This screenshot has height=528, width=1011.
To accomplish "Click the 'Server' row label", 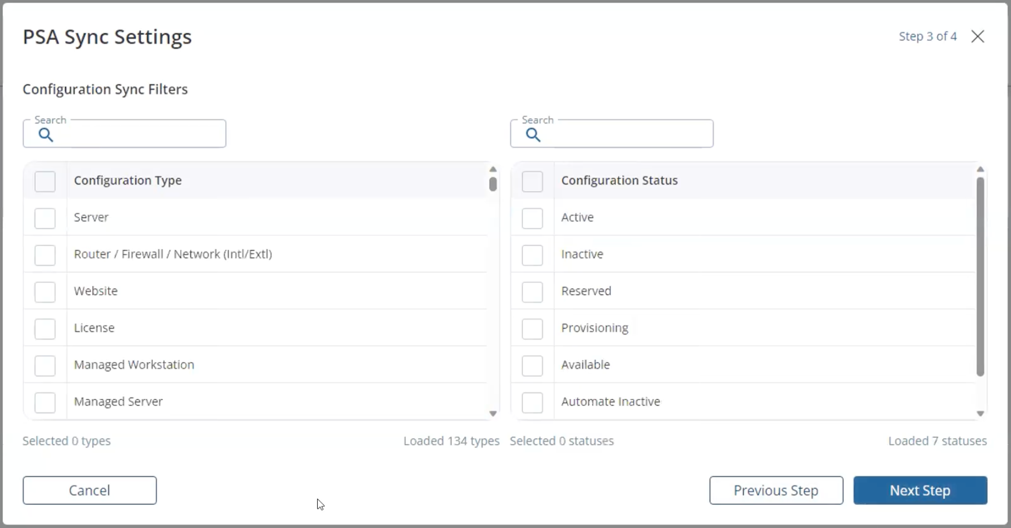I will 91,217.
